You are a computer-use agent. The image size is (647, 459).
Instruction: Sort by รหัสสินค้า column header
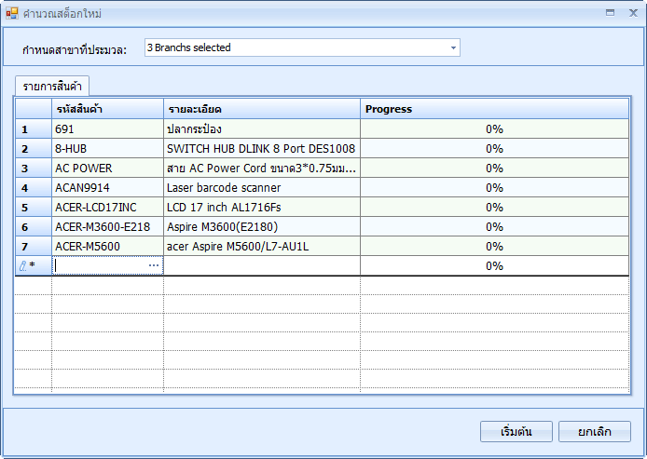(x=107, y=109)
